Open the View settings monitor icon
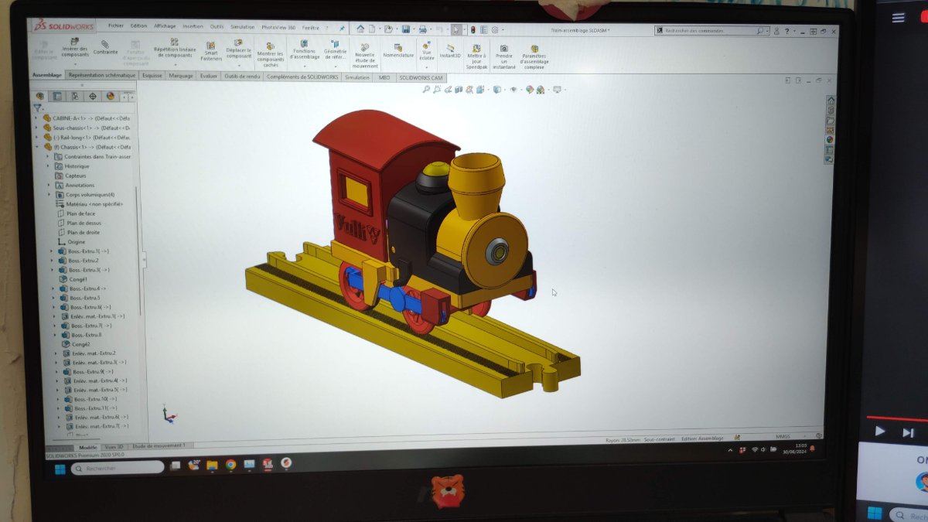The height and width of the screenshot is (522, 928). tap(556, 90)
